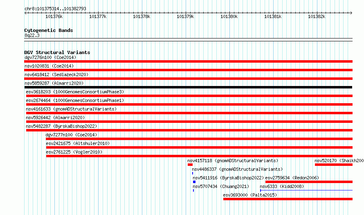
Task: Click the esv3693000 red variant bar
Action: click(x=288, y=199)
